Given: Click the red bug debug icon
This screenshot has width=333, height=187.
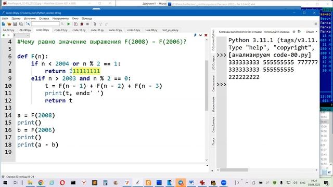Looking at the screenshot, I should [x=82, y=24].
